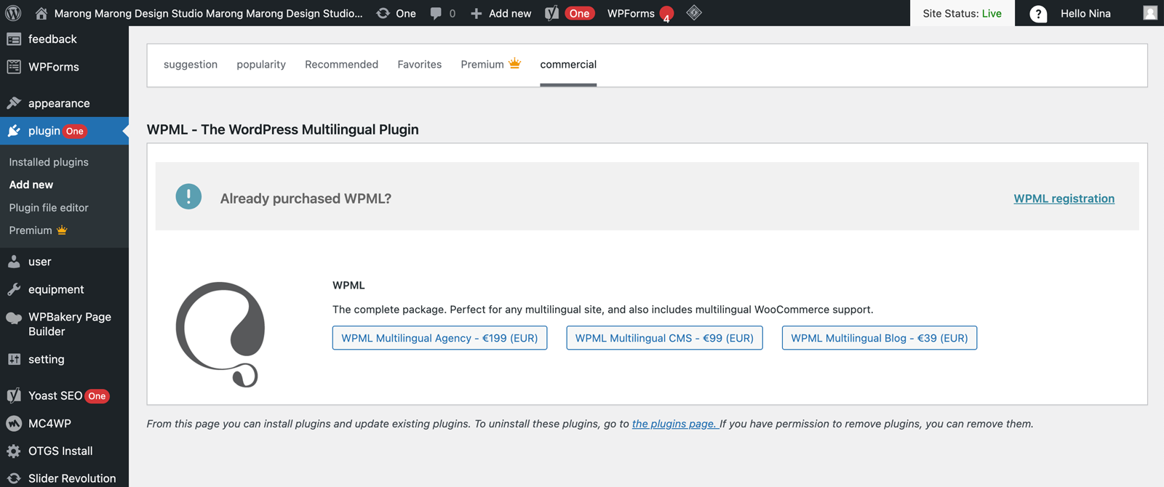
Task: Open the WPML registration link
Action: (x=1064, y=198)
